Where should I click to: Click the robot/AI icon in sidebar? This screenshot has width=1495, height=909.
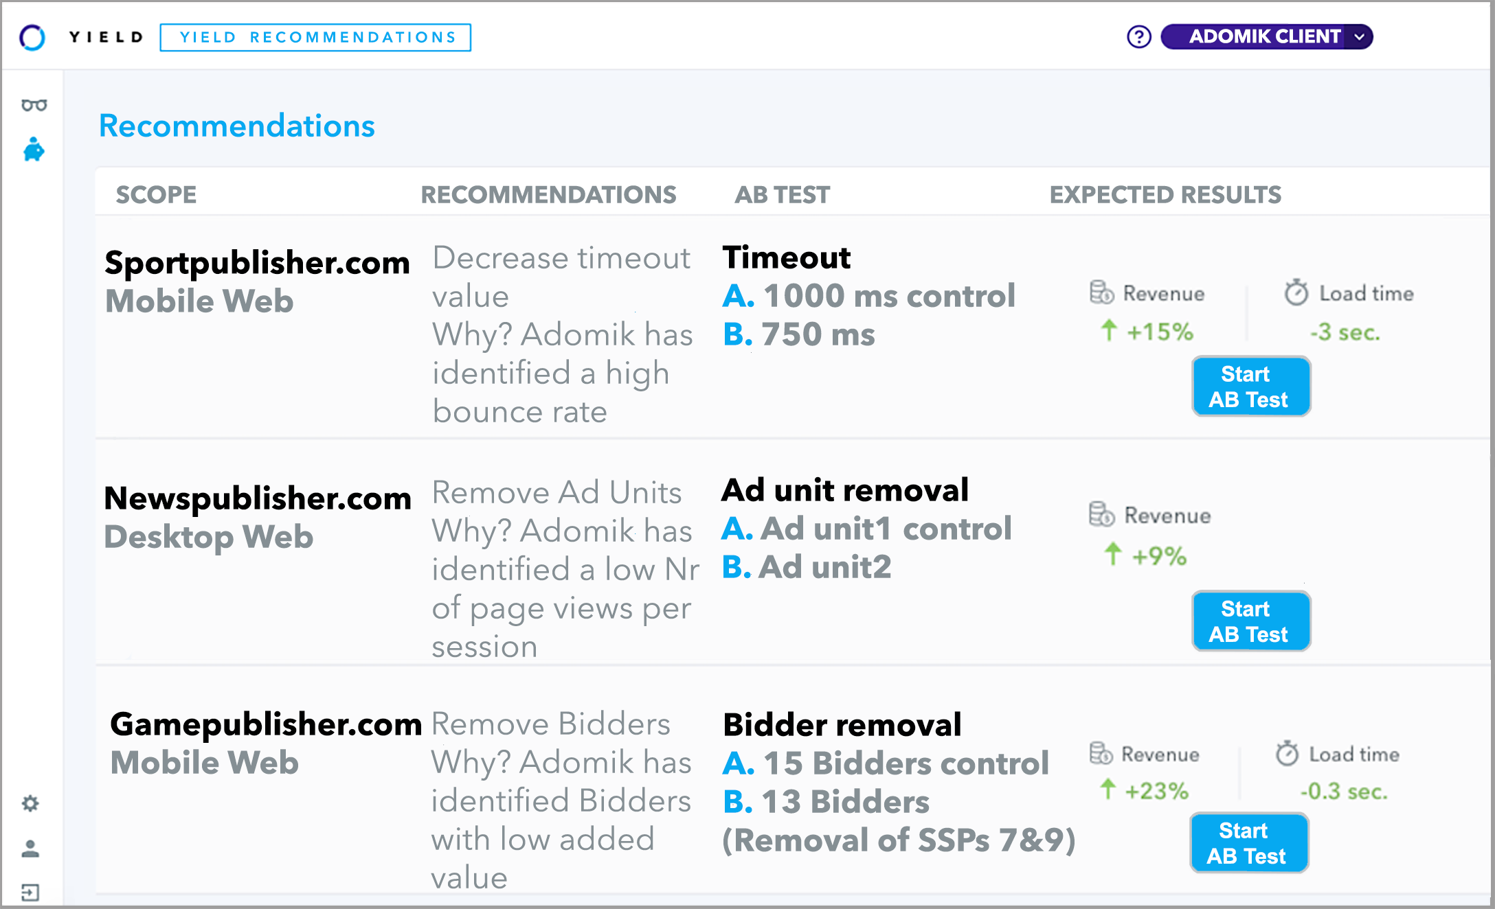point(33,148)
